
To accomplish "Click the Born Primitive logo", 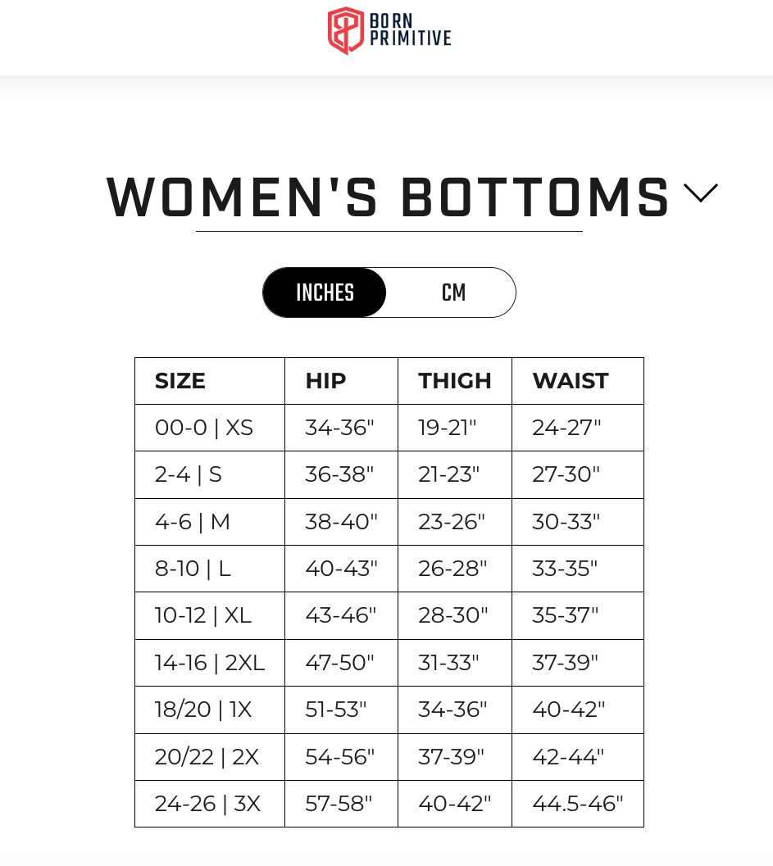I will (x=389, y=31).
